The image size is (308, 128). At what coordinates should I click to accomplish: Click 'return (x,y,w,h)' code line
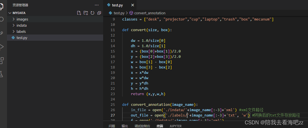click(148, 94)
